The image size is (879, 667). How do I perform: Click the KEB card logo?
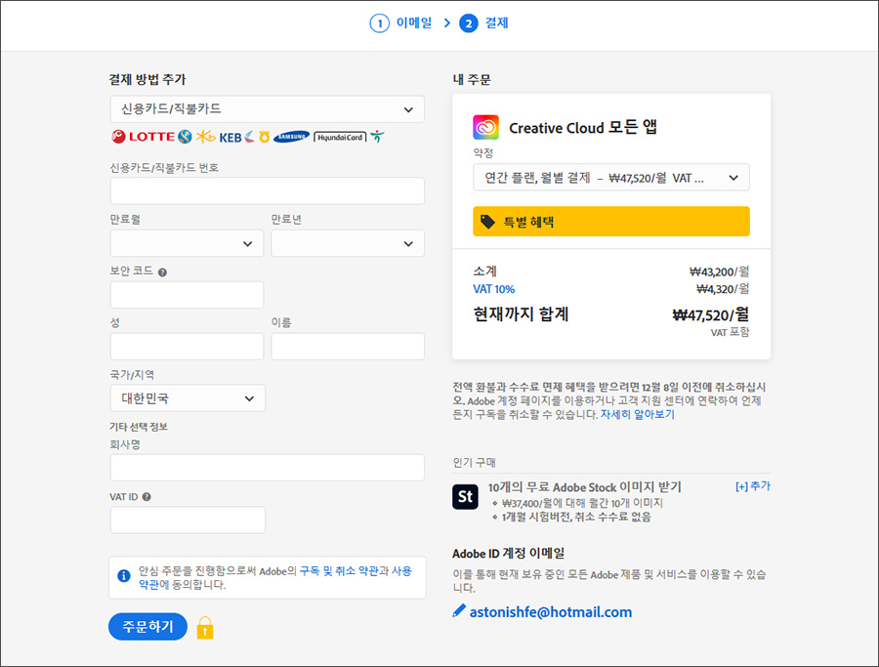click(236, 137)
